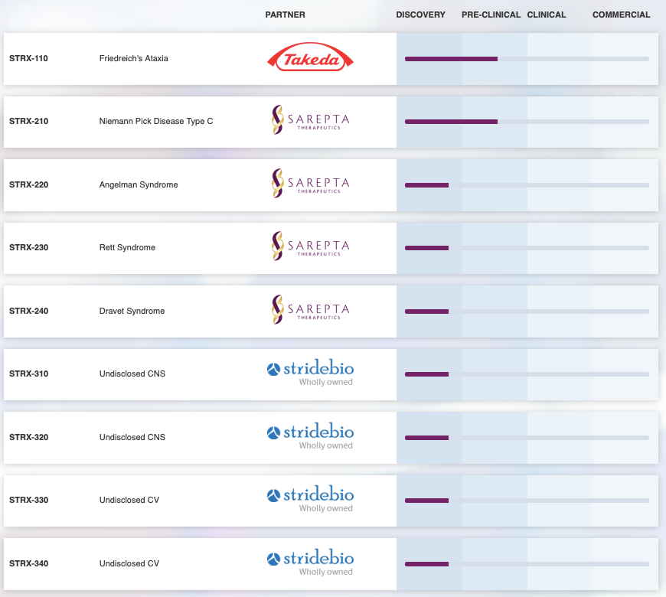Click the CLINICAL column header
This screenshot has width=666, height=597.
tap(547, 15)
